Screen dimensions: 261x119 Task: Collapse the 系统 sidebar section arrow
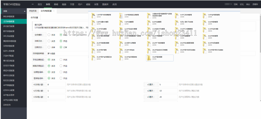point(25,11)
